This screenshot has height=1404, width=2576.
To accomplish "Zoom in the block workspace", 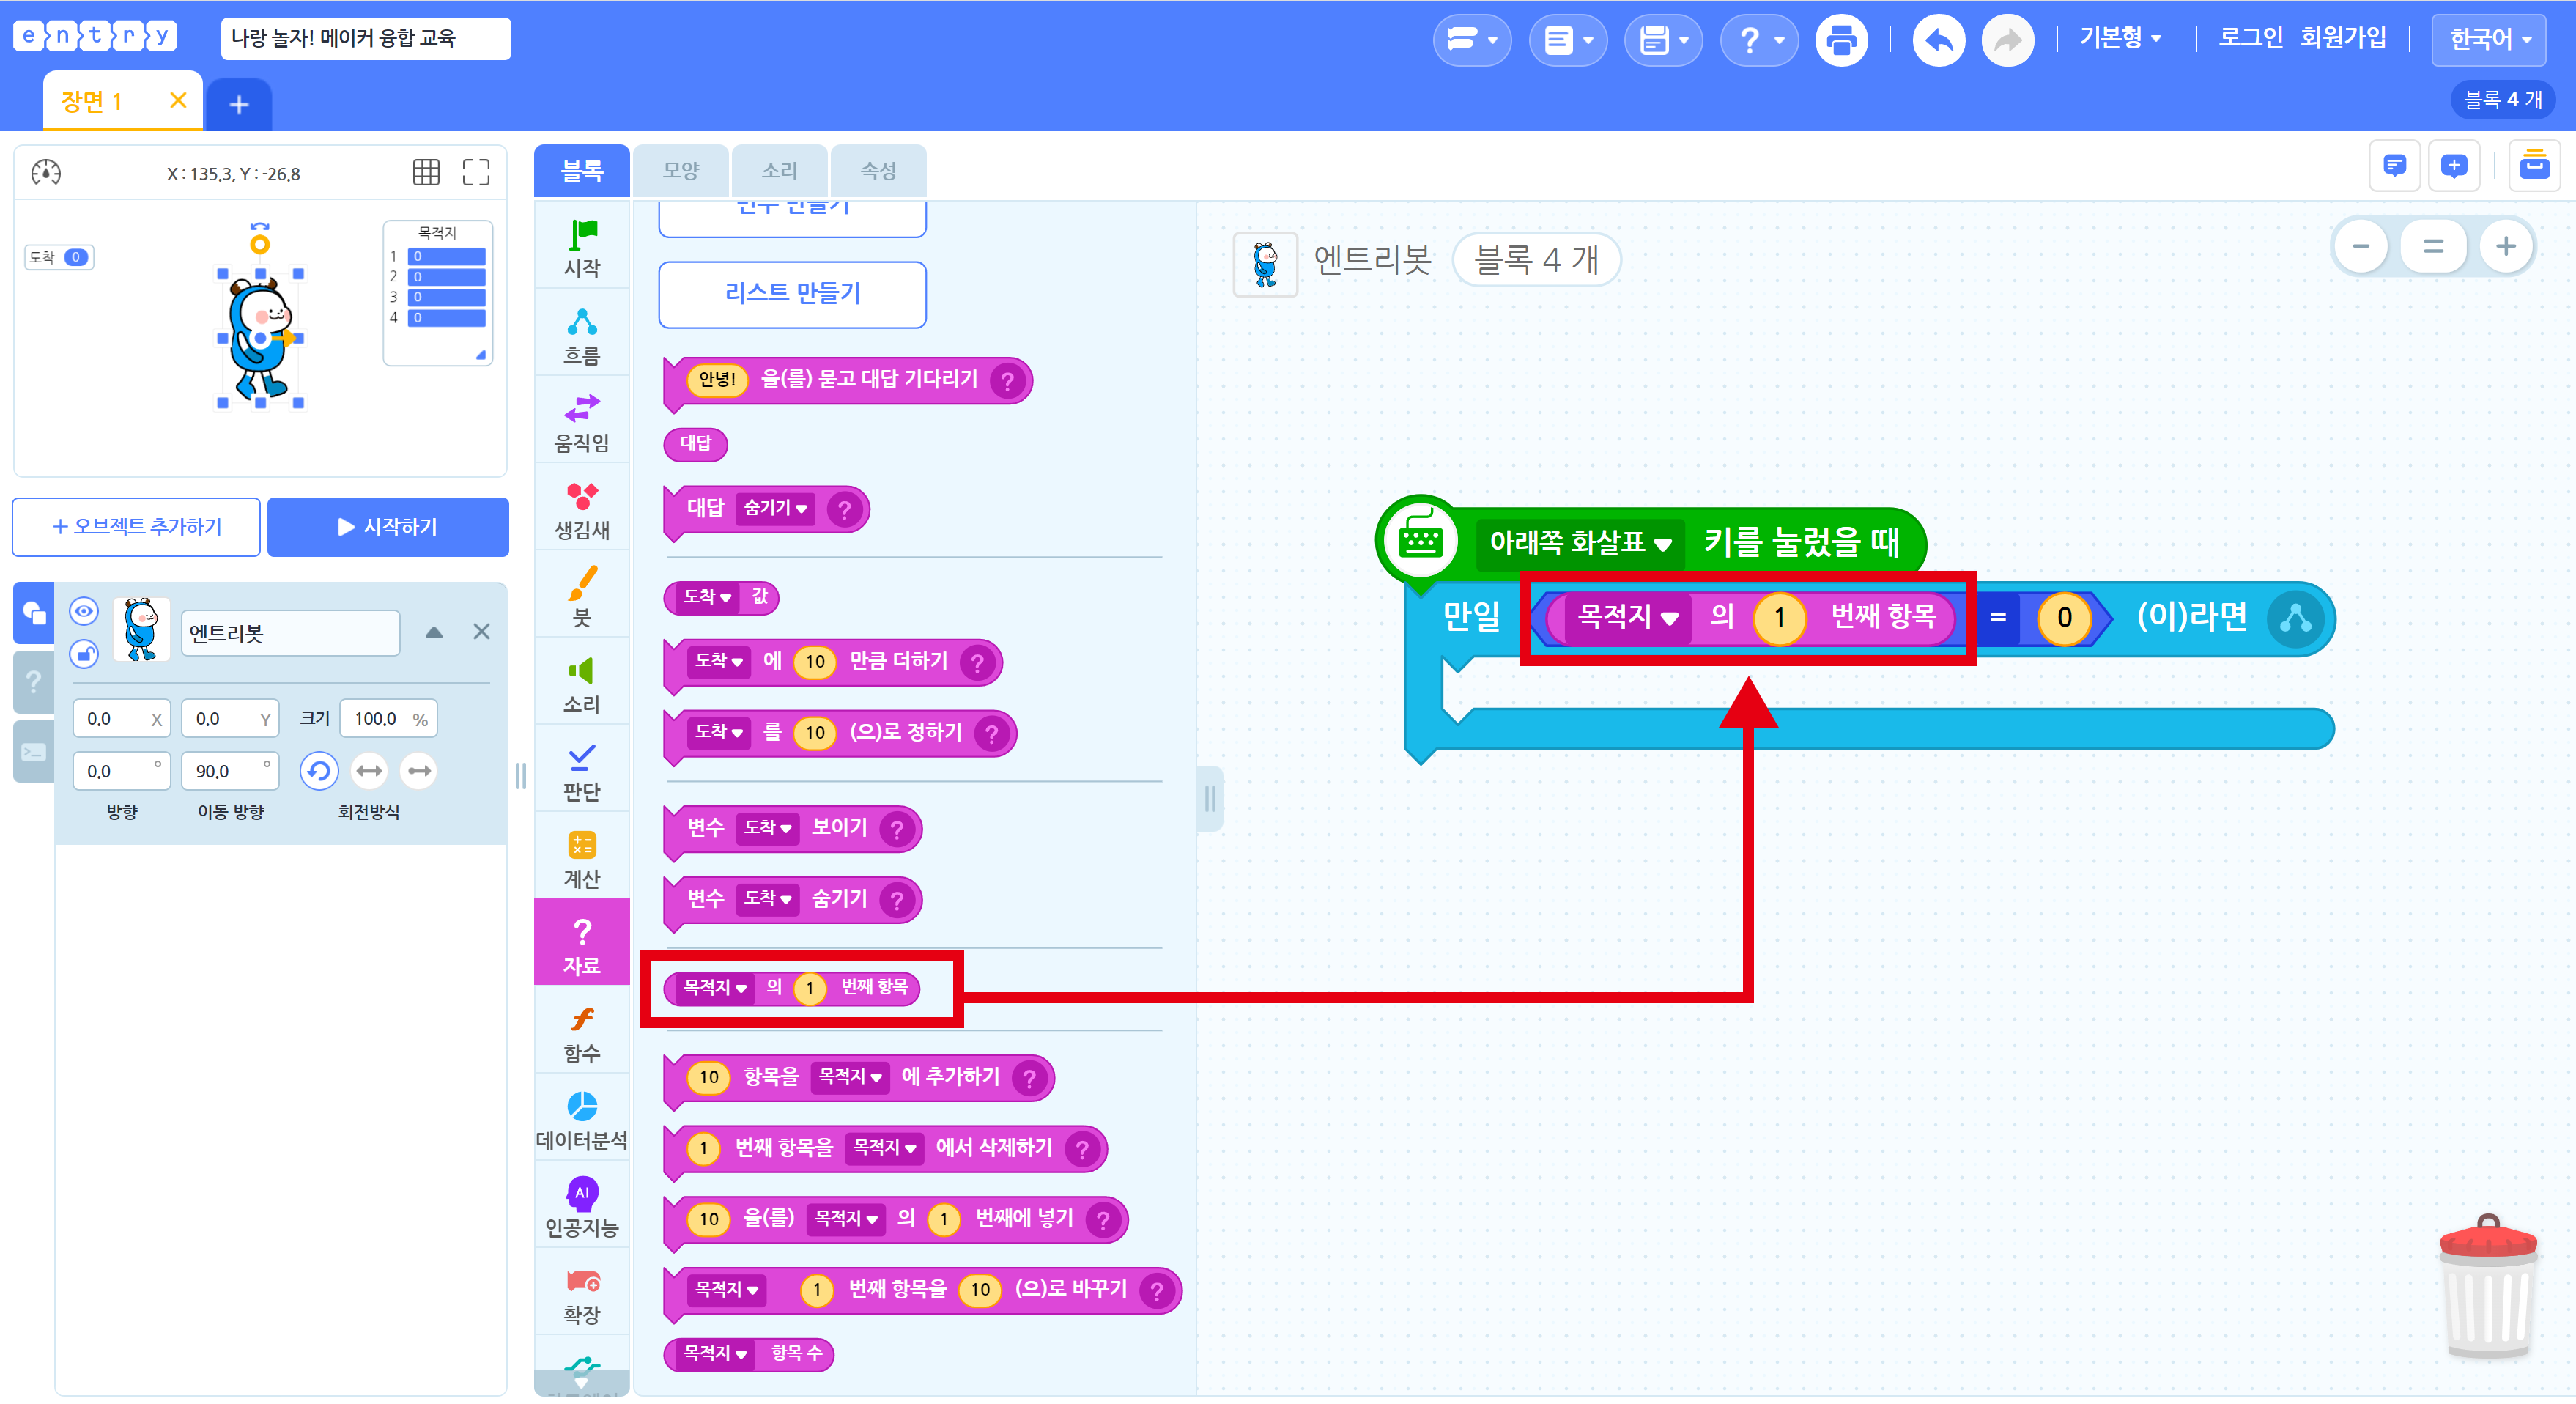I will pyautogui.click(x=2505, y=246).
